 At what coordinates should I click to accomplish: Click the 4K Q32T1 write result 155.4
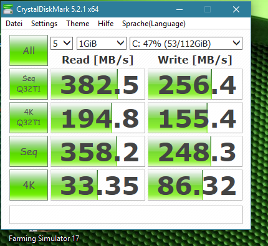point(195,118)
